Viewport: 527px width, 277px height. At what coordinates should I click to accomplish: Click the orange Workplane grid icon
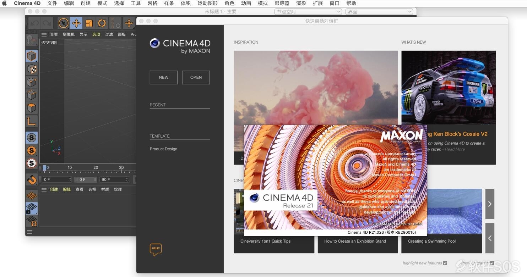click(x=32, y=195)
